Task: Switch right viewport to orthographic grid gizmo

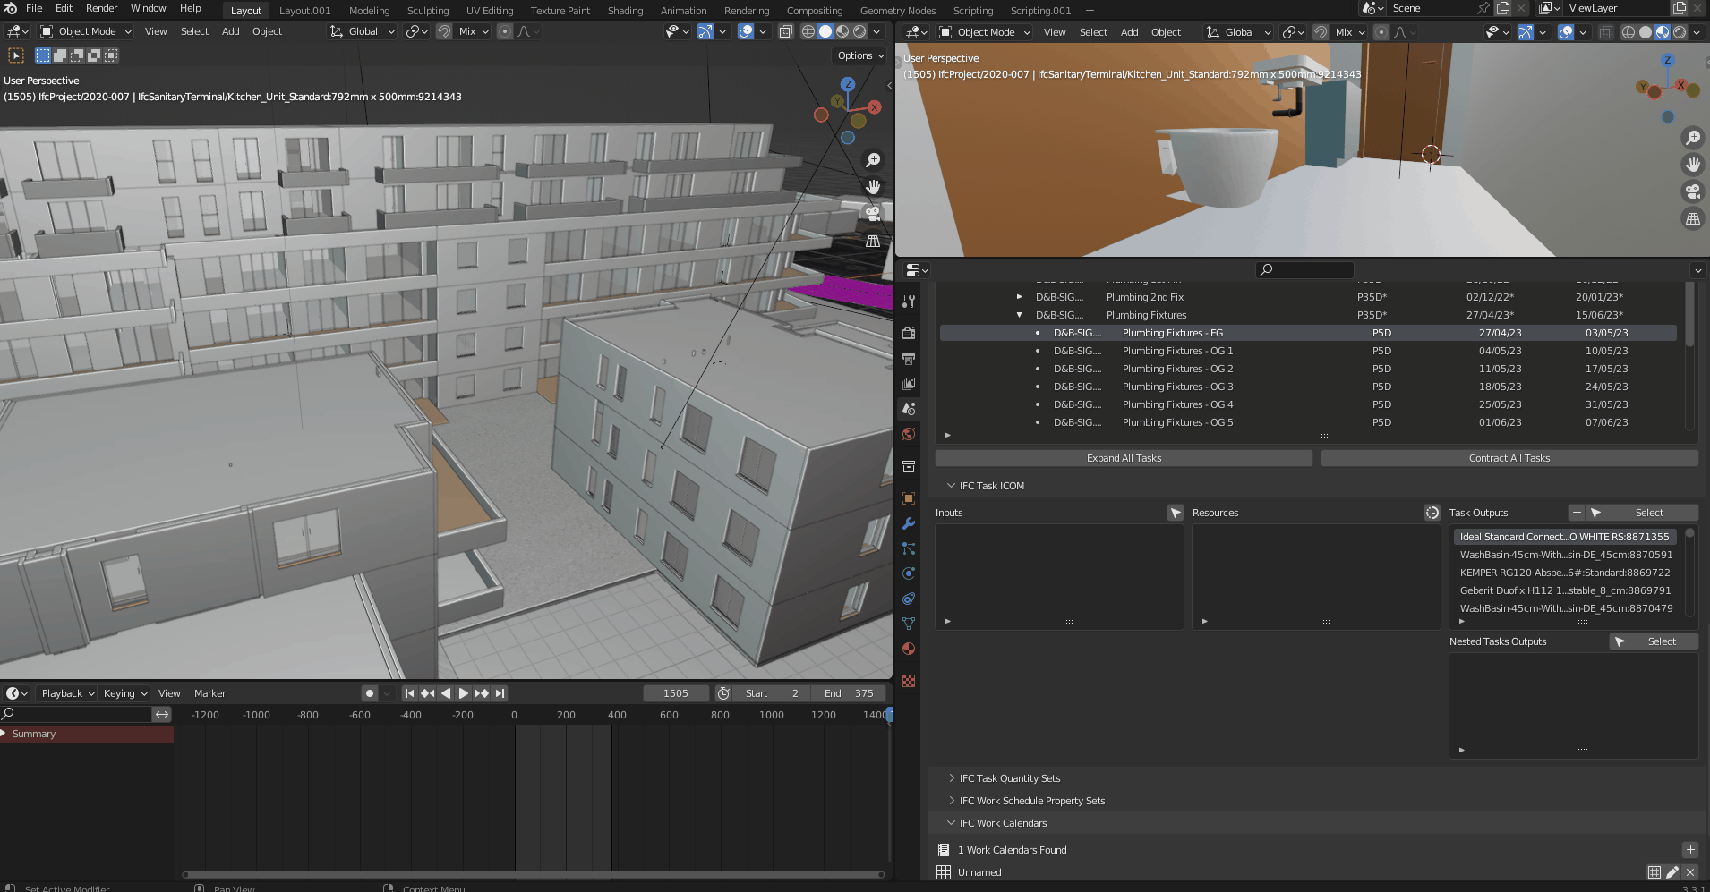Action: [1693, 218]
